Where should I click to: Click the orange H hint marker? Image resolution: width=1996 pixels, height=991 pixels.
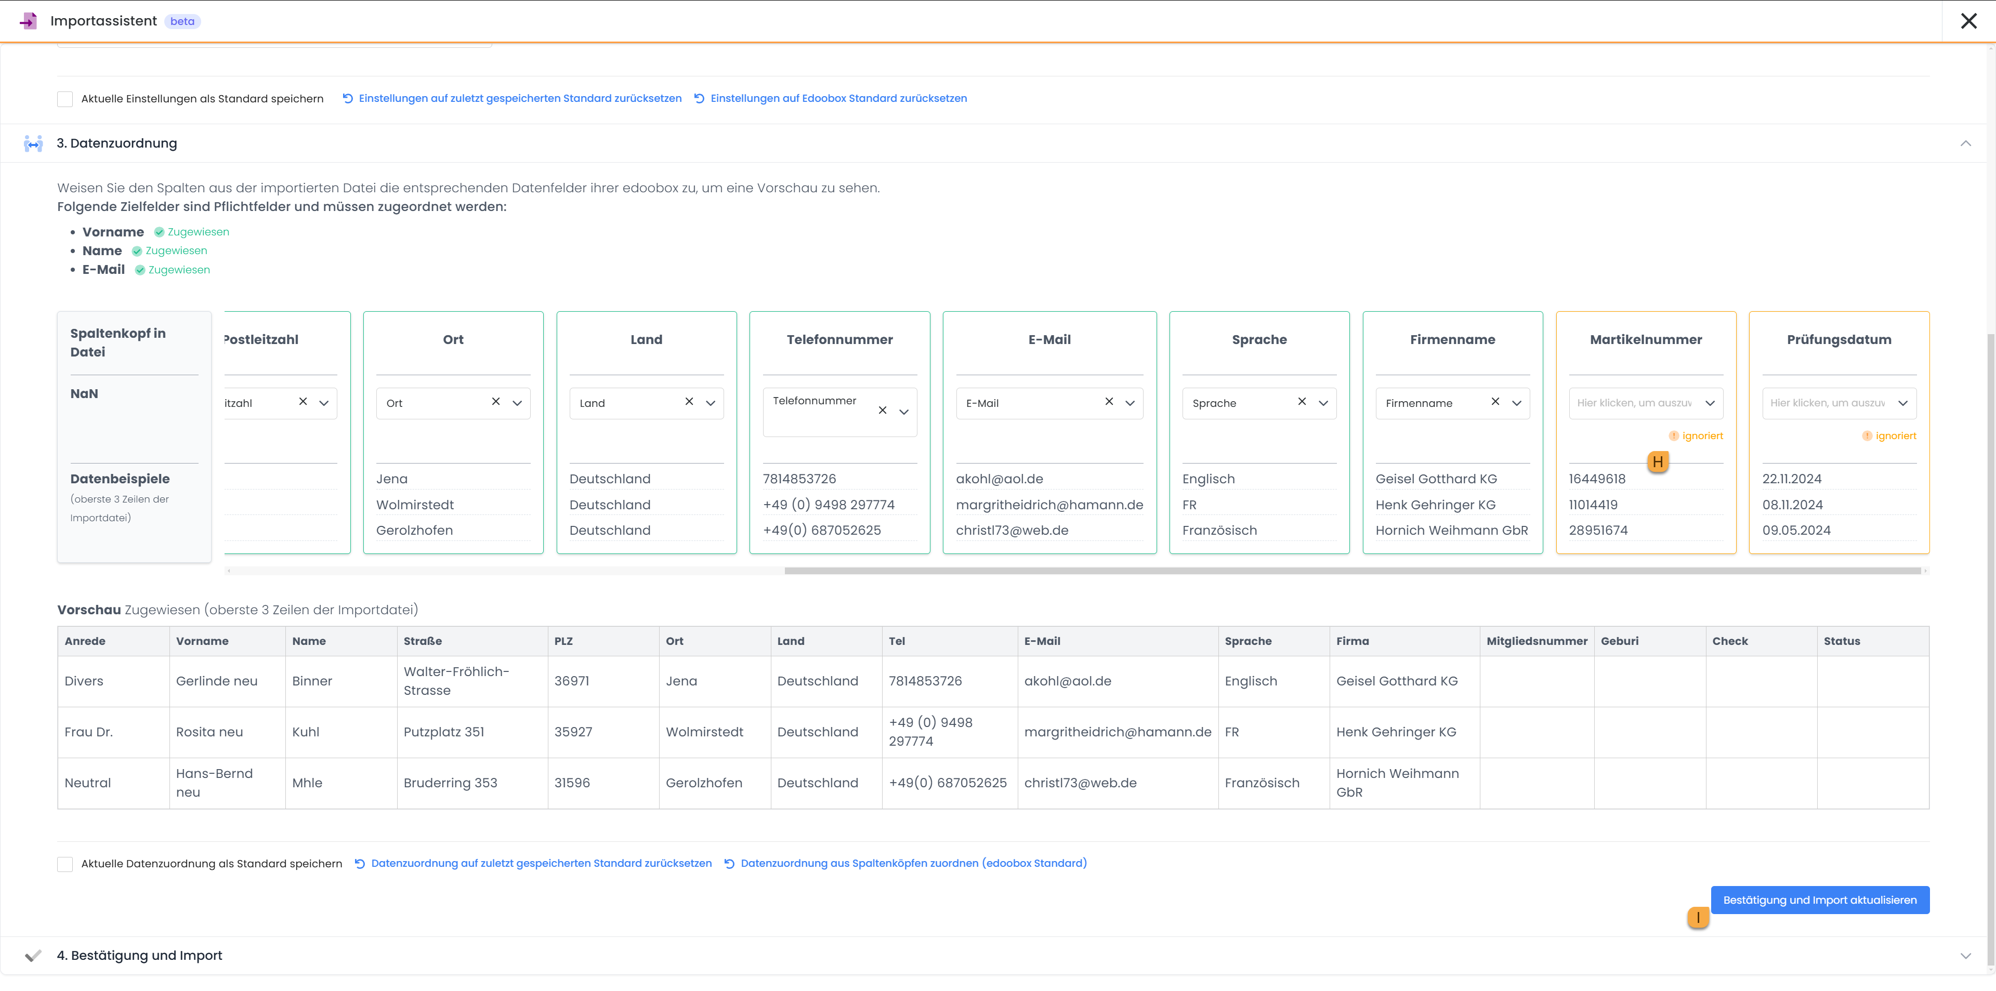1658,462
